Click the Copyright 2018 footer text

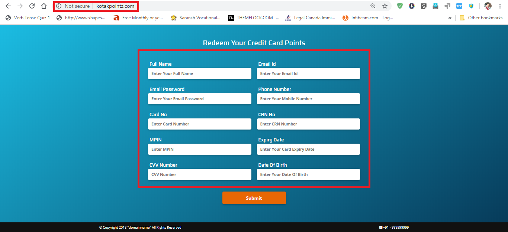[140, 228]
